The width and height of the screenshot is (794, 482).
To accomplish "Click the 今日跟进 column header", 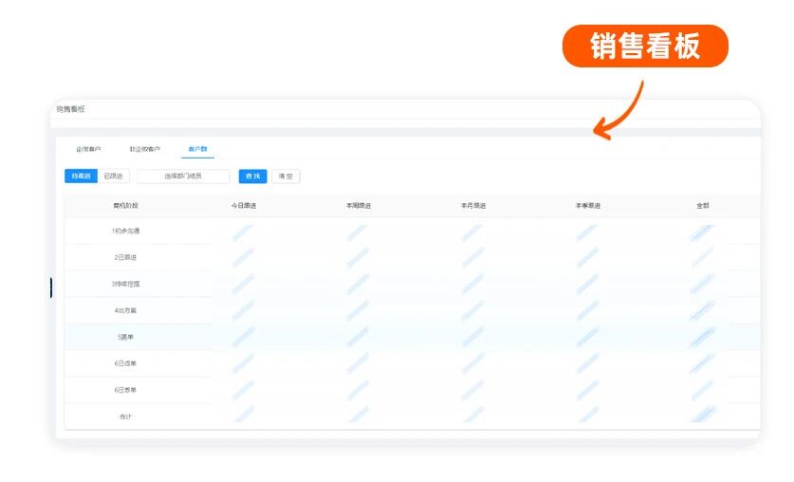I will click(x=244, y=206).
